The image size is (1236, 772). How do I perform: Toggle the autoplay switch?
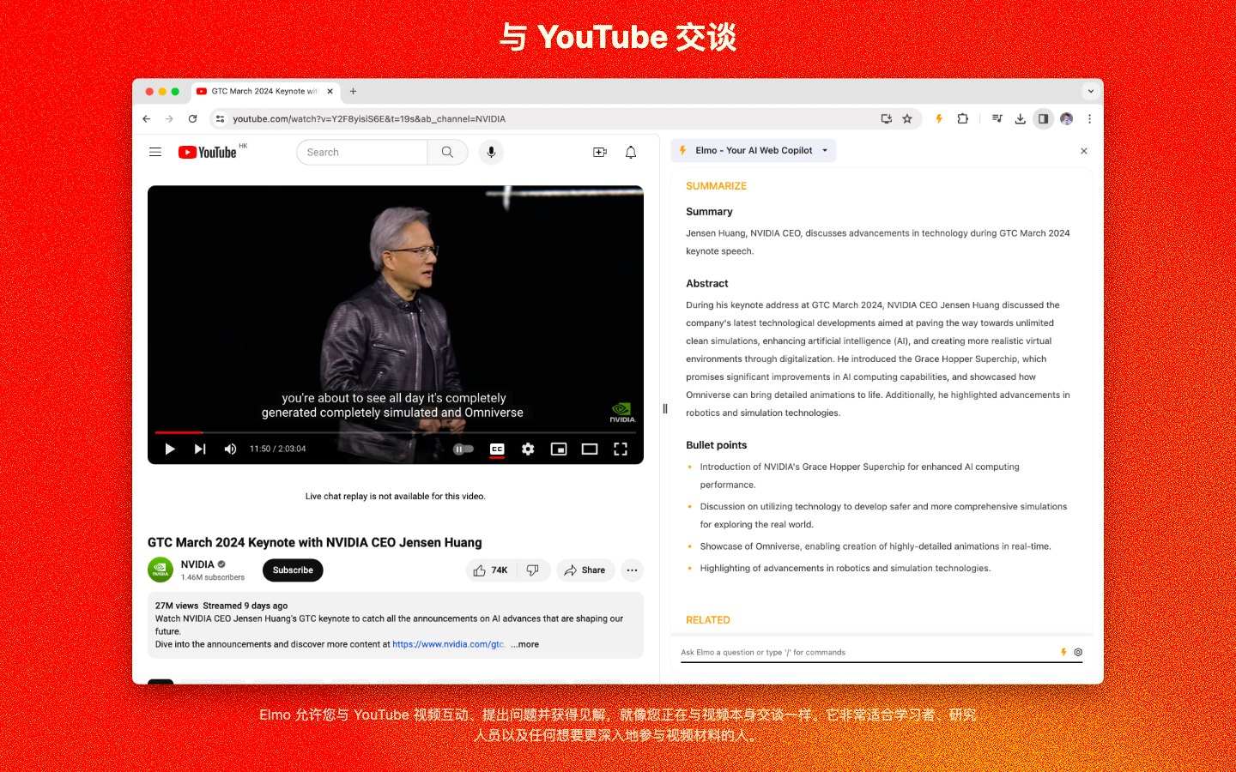[463, 449]
